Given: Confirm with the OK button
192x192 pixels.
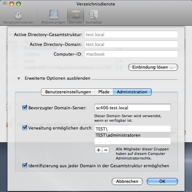Looking at the screenshot, I should click(162, 181).
